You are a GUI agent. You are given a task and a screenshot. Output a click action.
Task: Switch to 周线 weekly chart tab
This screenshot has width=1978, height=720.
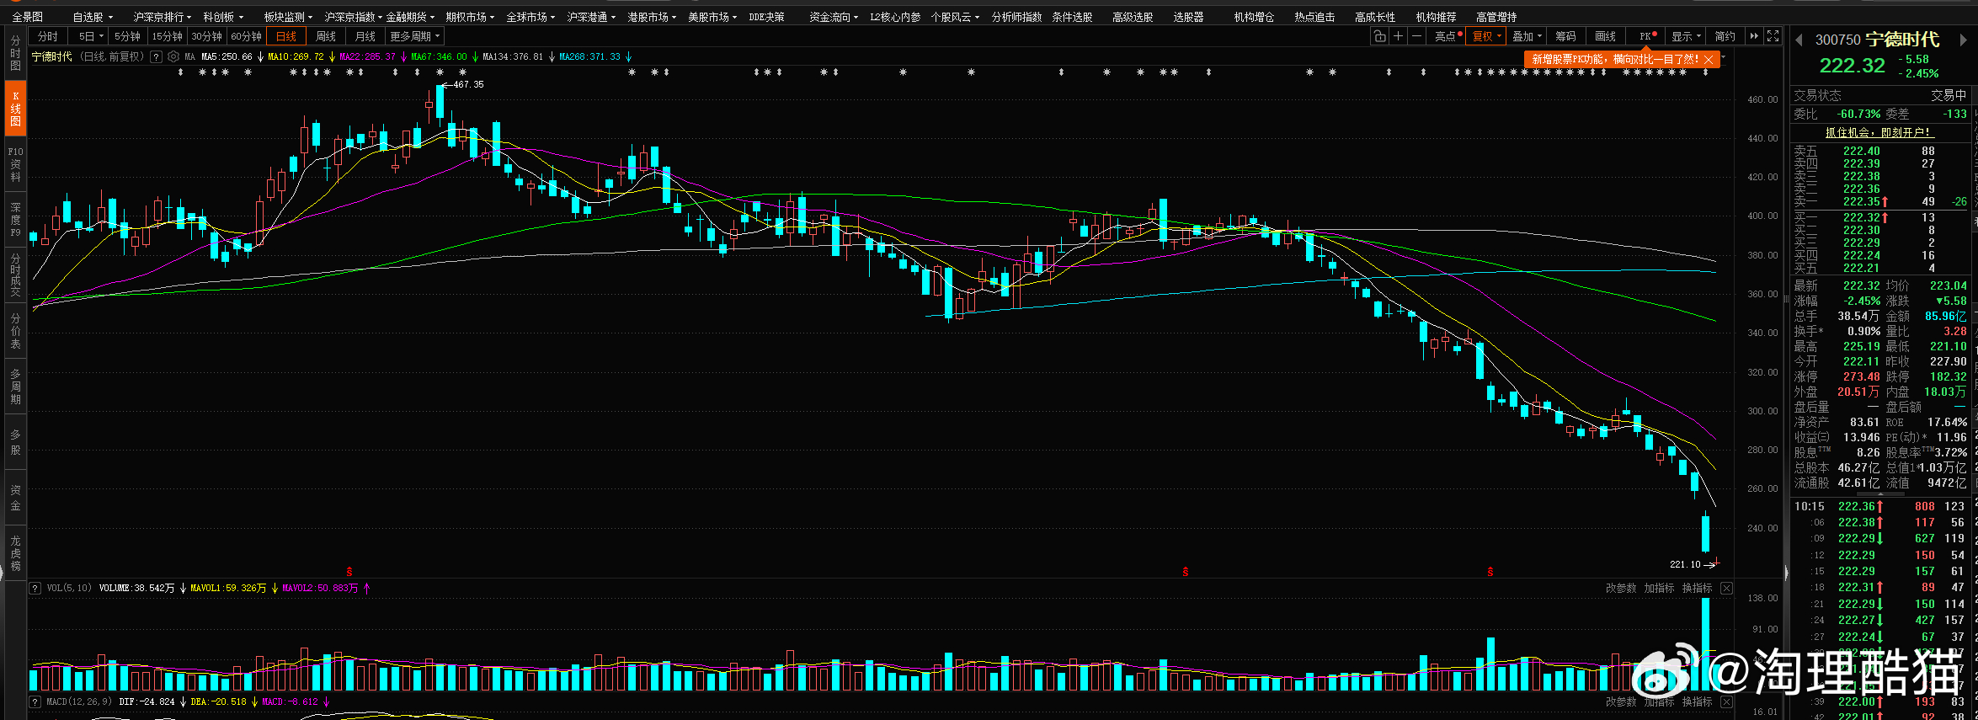click(x=326, y=36)
